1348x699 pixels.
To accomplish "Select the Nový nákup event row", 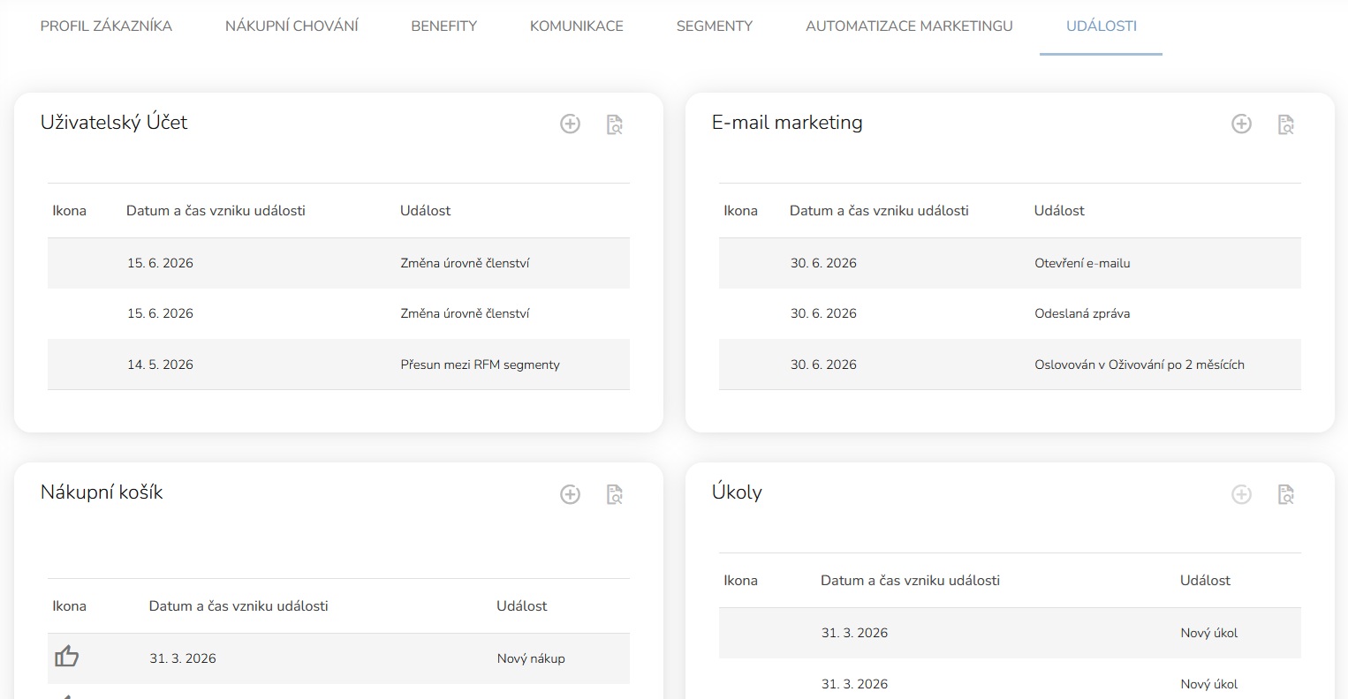I will pyautogui.click(x=338, y=658).
